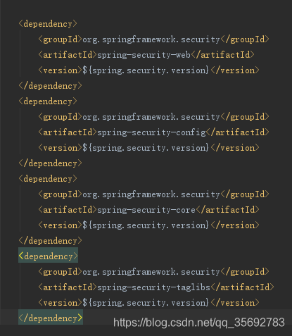The width and height of the screenshot is (292, 336).
Task: Click groupId value above spring-security-core line
Action: [x=151, y=194]
